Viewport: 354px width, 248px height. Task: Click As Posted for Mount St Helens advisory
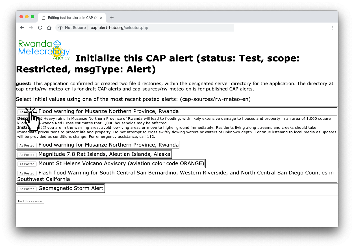[27, 164]
